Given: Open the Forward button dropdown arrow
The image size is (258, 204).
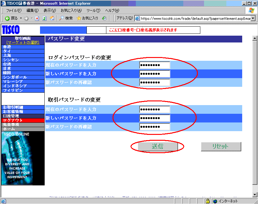Looking at the screenshot, I should tap(32, 18).
